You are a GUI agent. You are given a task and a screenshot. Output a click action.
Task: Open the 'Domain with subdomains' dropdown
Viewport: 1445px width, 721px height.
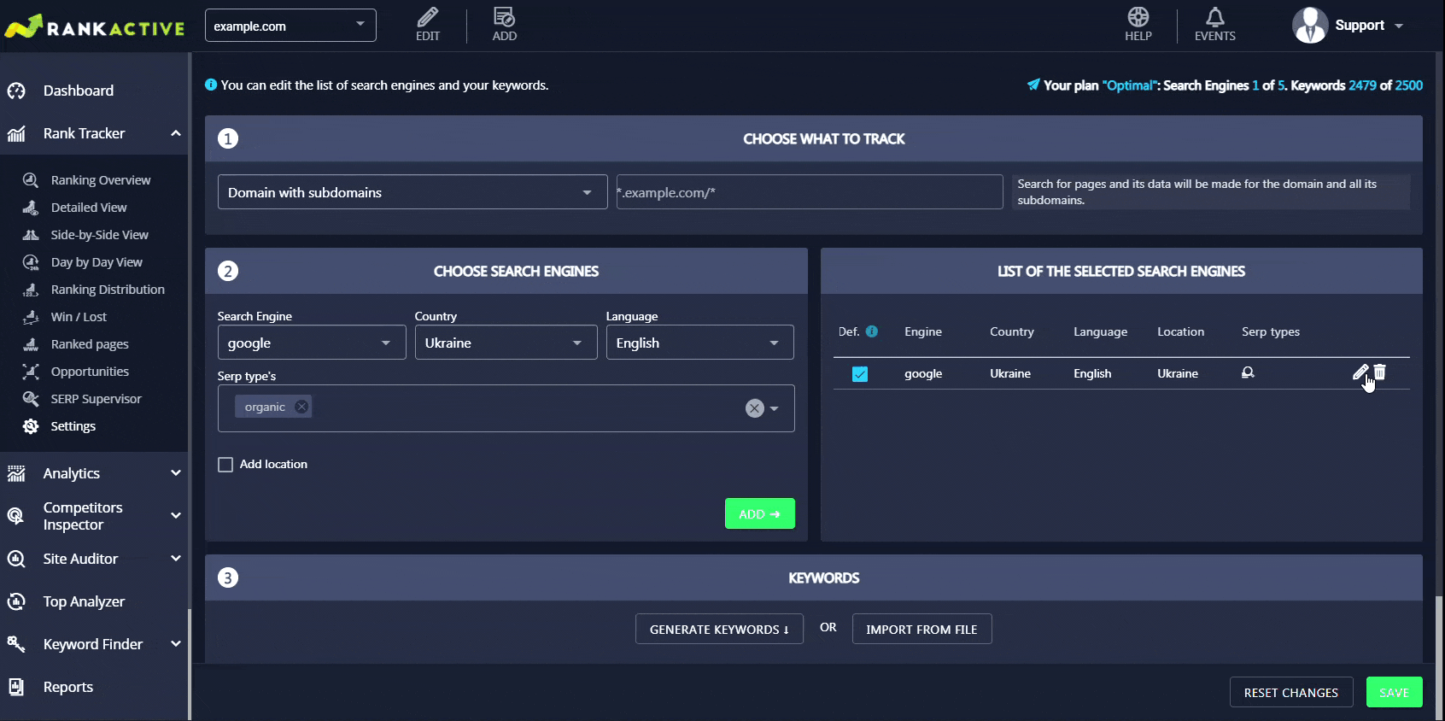click(412, 192)
